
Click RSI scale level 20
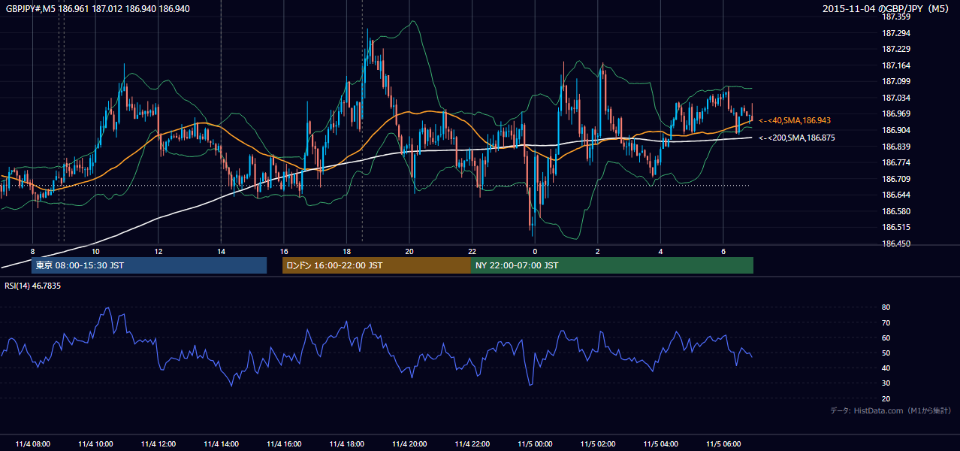(886, 398)
